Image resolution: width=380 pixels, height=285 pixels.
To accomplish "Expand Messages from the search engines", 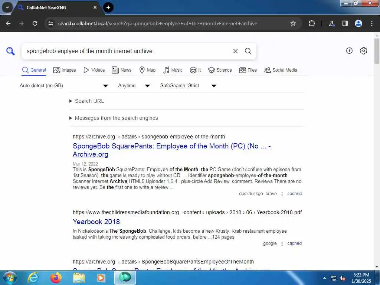I will [114, 118].
